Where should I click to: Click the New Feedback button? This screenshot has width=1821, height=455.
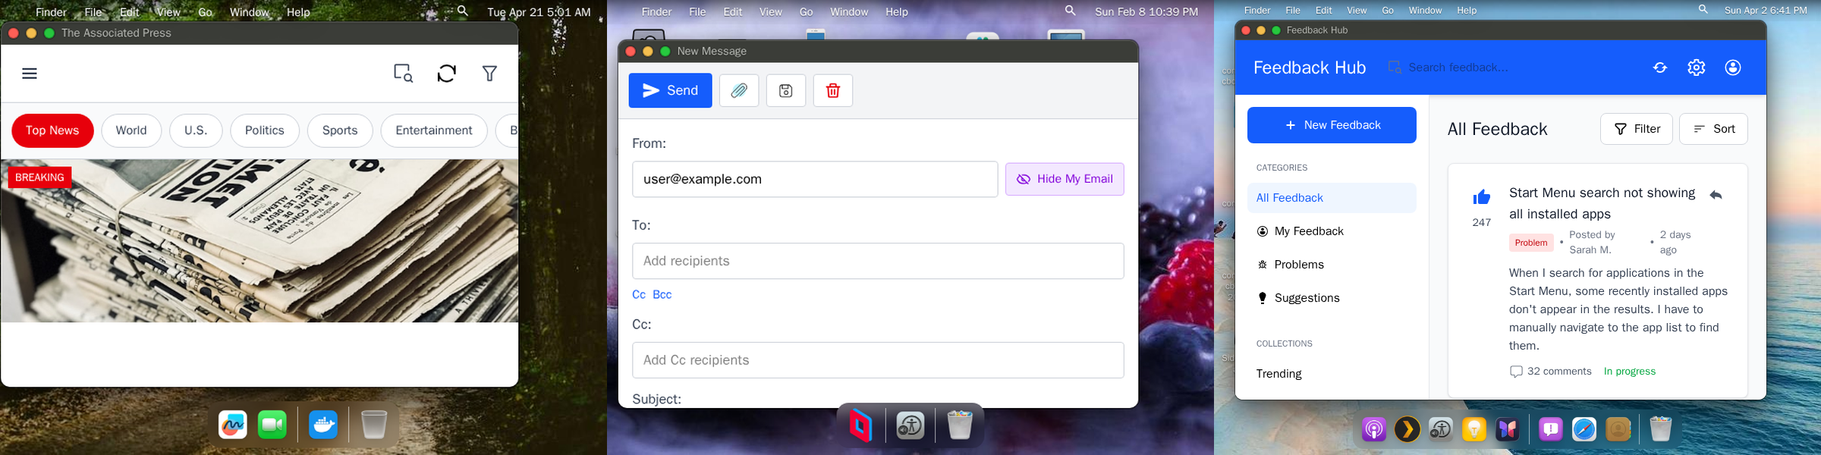coord(1332,125)
